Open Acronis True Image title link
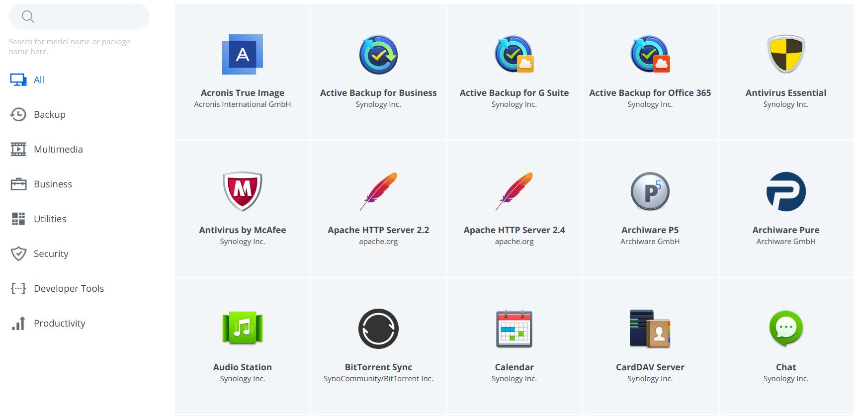This screenshot has width=860, height=416. [x=243, y=92]
